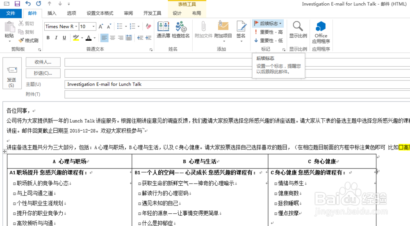Align text to the right
This screenshot has width=410, height=226.
coord(121,38)
